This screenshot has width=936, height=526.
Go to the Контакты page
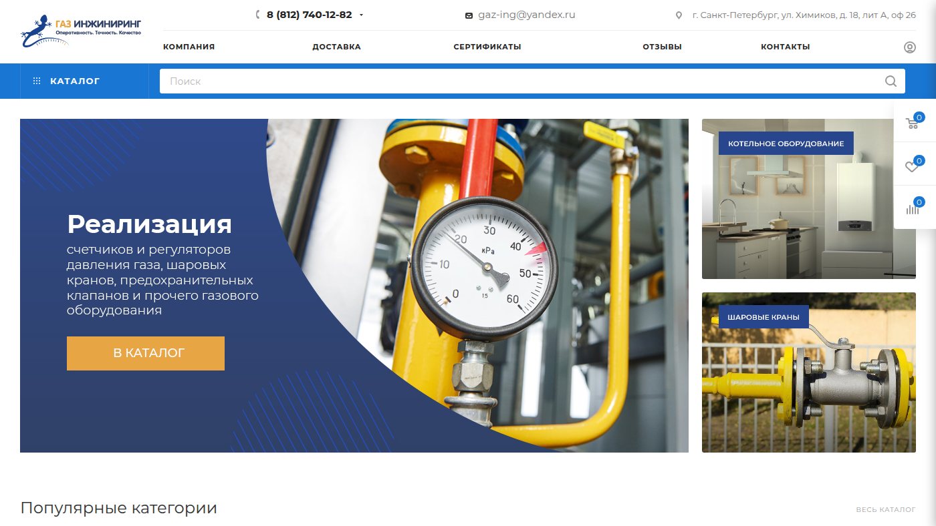click(x=785, y=47)
